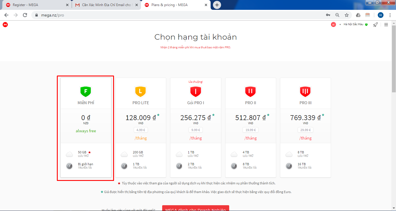The height and width of the screenshot is (211, 396).
Task: Click the MEGA logo in page header
Action: (x=5, y=25)
